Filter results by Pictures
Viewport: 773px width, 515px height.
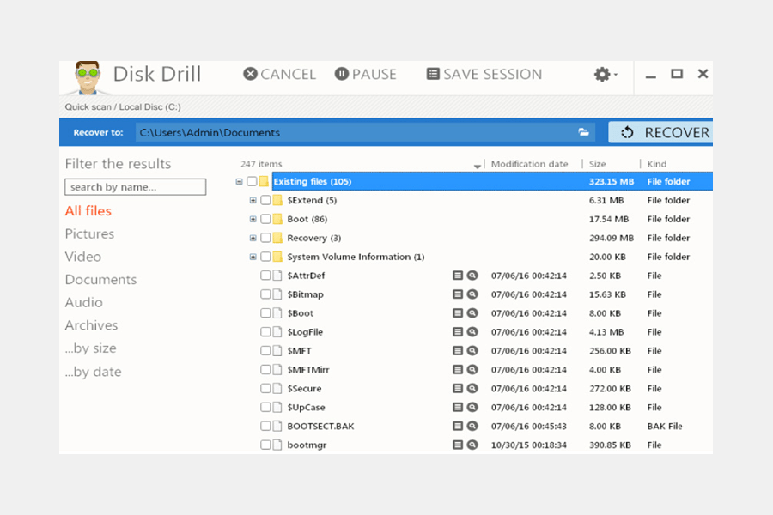[89, 233]
